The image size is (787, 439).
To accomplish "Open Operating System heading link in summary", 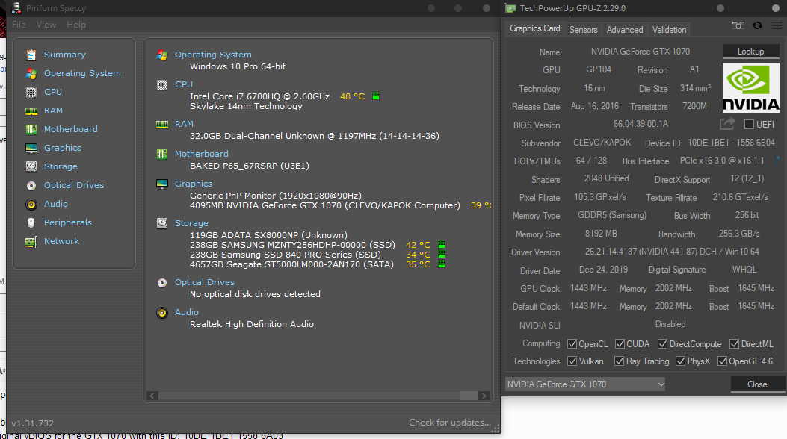I will pos(213,55).
